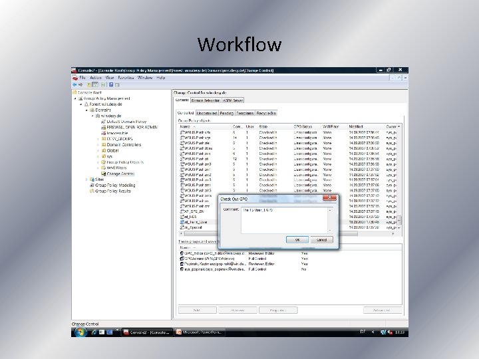Select the FIREWALL OPEN FOR ADMIN policy icon
The width and height of the screenshot is (479, 359).
(x=103, y=127)
